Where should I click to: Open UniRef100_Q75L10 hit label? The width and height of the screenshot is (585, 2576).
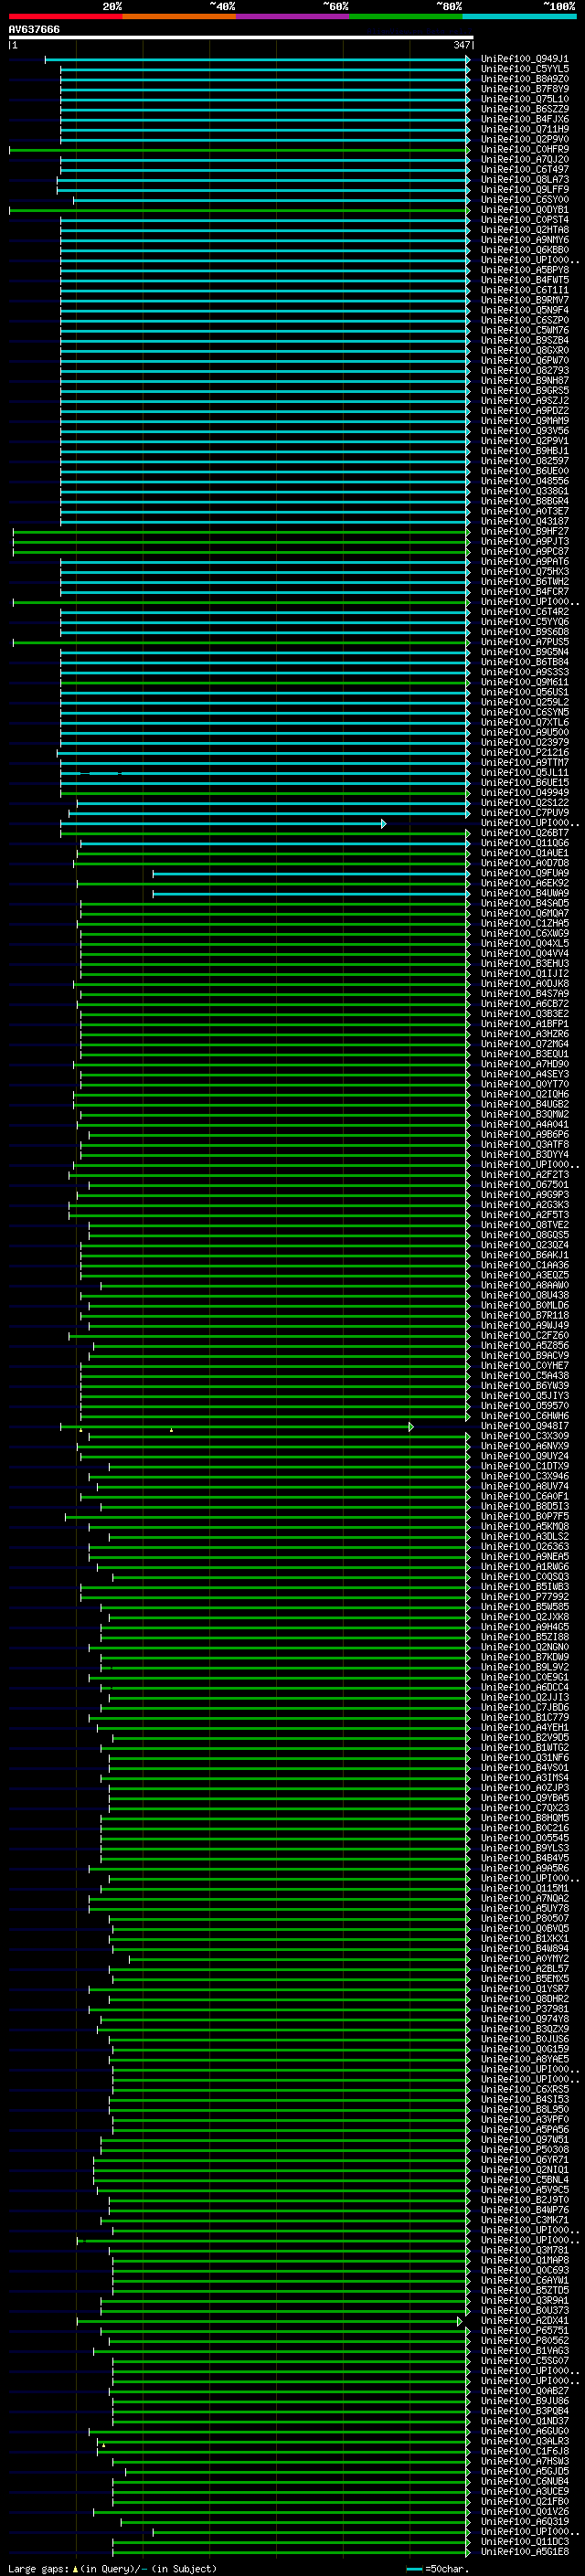pyautogui.click(x=525, y=99)
